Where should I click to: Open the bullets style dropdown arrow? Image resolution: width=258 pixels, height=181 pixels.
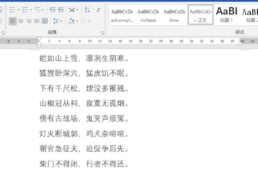[x=19, y=10]
